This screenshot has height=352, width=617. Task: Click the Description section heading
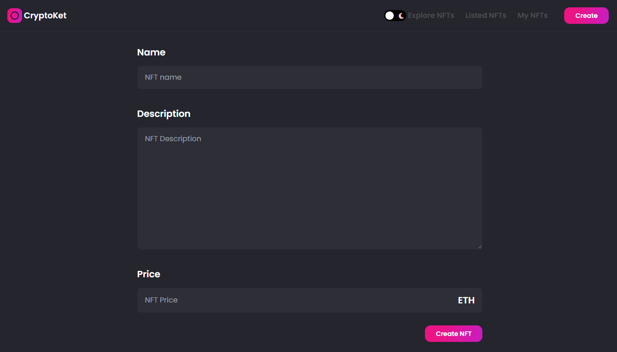point(164,114)
